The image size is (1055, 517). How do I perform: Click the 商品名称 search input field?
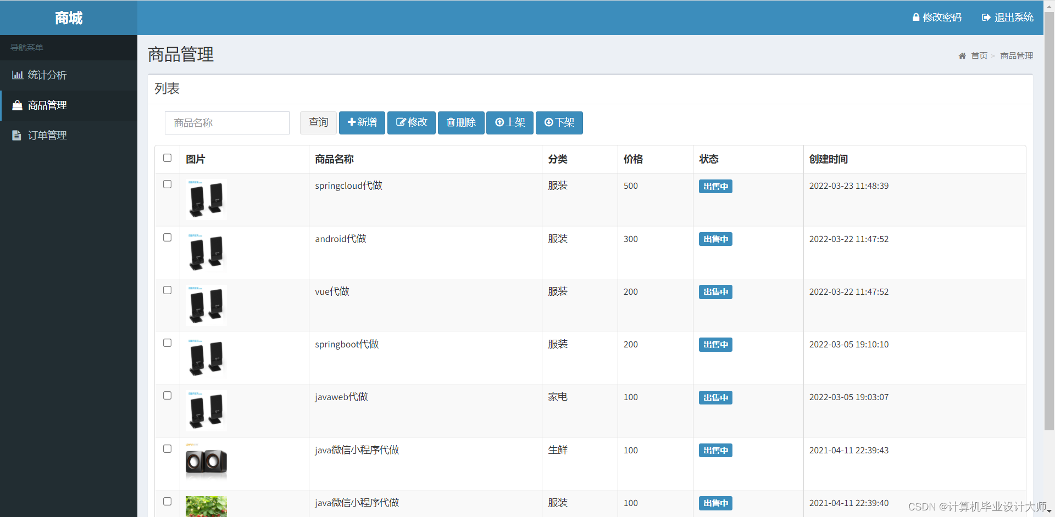pyautogui.click(x=227, y=122)
